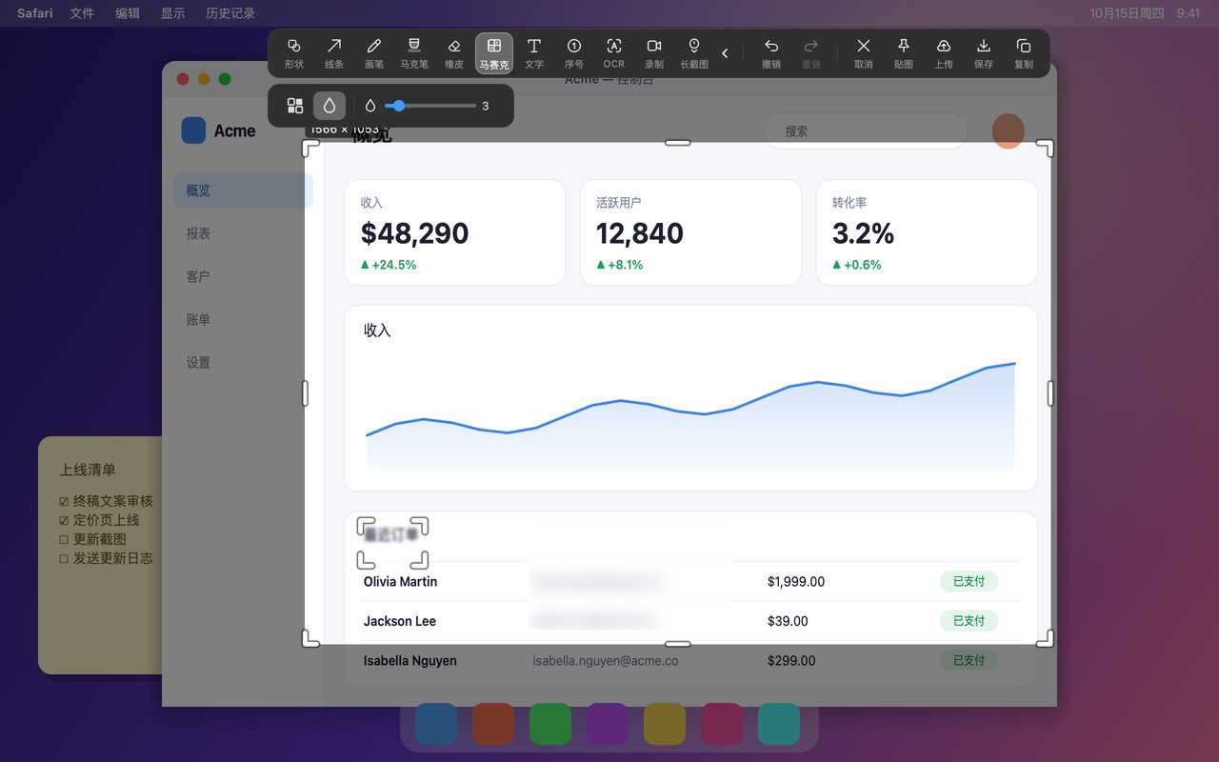Click the green Dock app icon
This screenshot has height=762, width=1219.
[550, 724]
